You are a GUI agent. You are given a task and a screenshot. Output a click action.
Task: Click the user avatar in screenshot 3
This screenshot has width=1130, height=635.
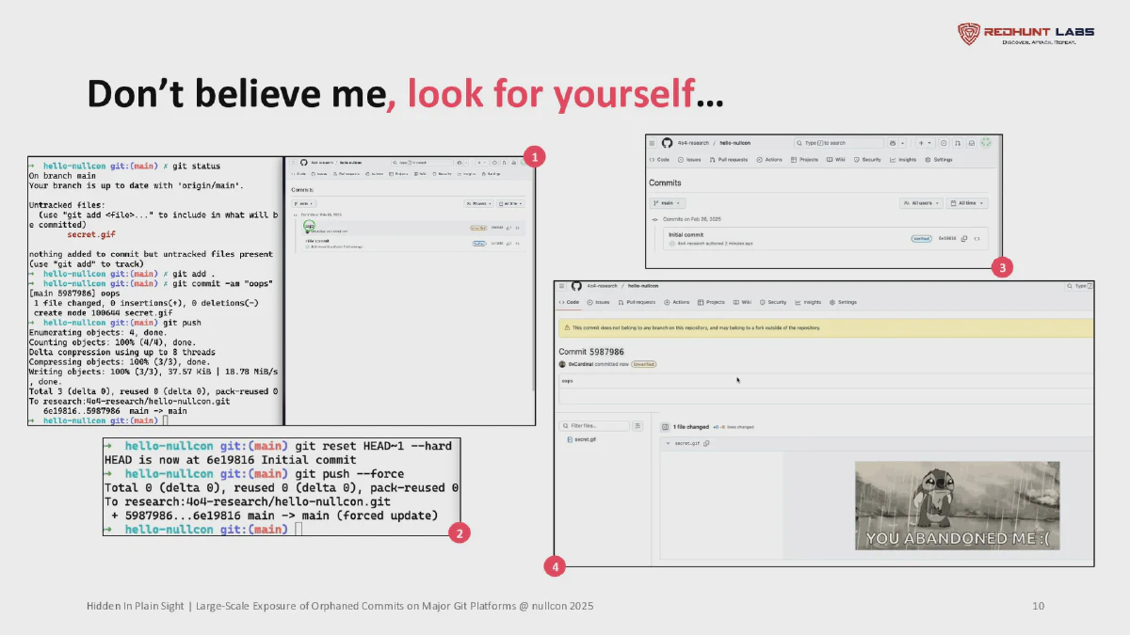tap(986, 143)
